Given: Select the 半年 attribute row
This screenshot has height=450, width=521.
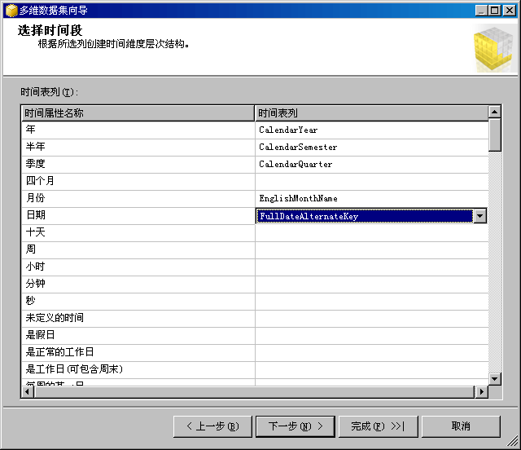Looking at the screenshot, I should point(138,147).
